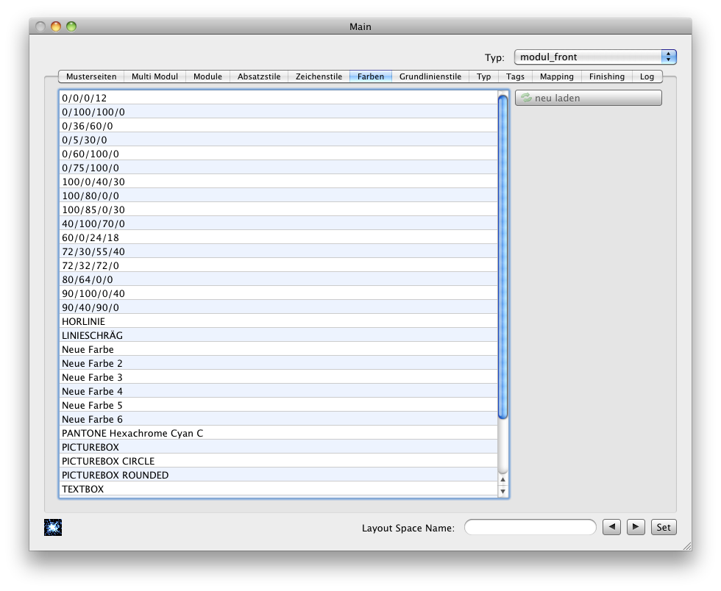Open the Typ dropdown modul_front

tap(594, 57)
